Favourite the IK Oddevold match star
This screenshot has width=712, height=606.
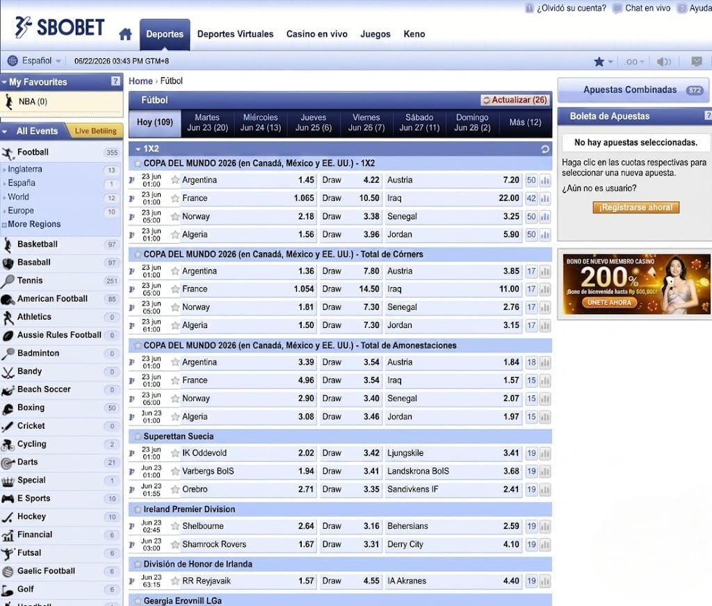click(x=175, y=453)
